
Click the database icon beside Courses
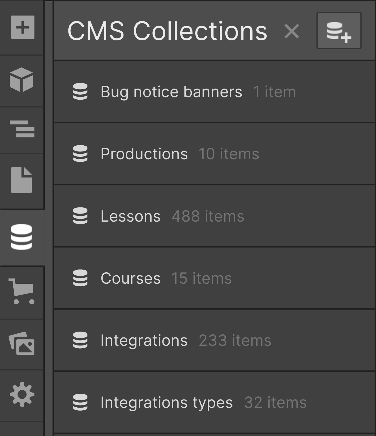pos(80,278)
